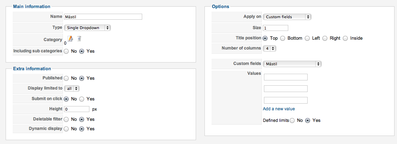This screenshot has height=144, width=397.
Task: Turn Dynamic display off via No
Action: tap(67, 129)
